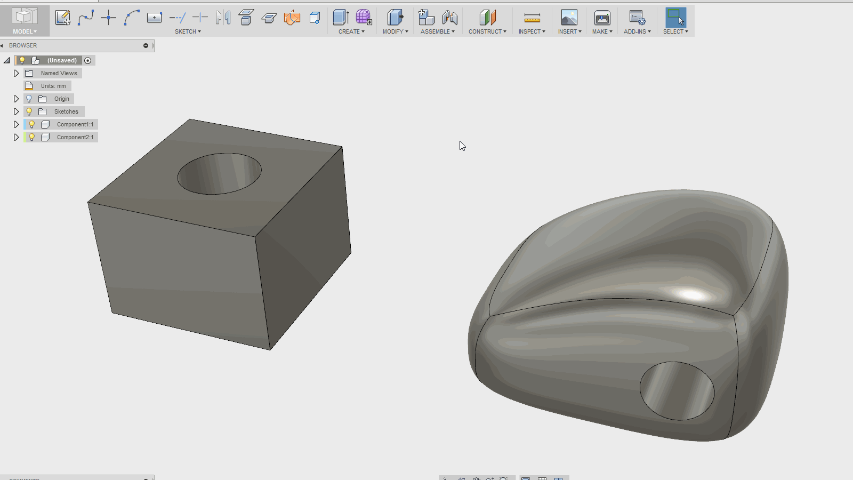853x480 pixels.
Task: Open the SELECT dropdown menu
Action: [x=675, y=31]
